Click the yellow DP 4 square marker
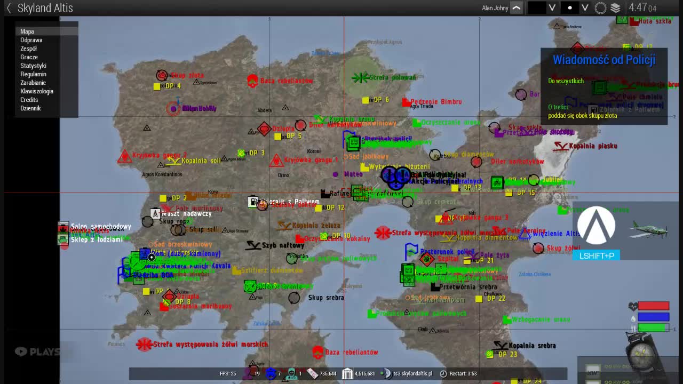The height and width of the screenshot is (384, 683). (157, 86)
